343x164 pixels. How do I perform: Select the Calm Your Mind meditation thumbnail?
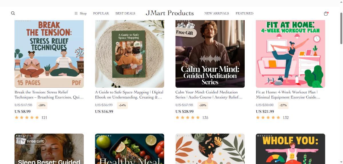point(210,54)
